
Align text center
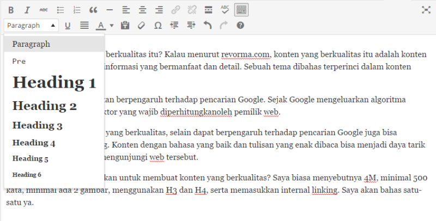pos(142,10)
